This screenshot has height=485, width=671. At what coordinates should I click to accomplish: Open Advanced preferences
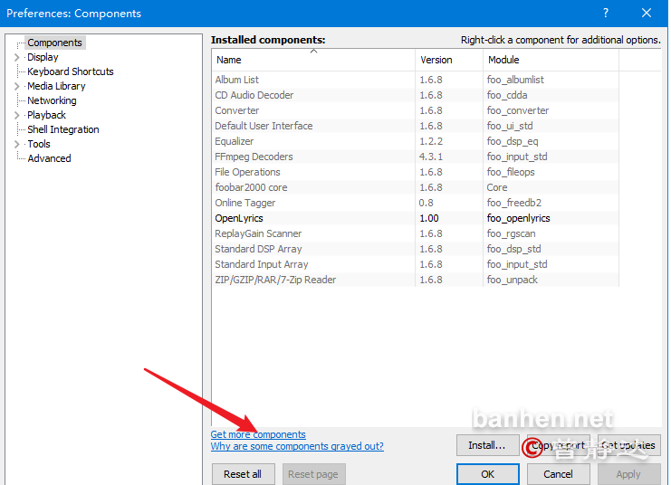pos(49,158)
